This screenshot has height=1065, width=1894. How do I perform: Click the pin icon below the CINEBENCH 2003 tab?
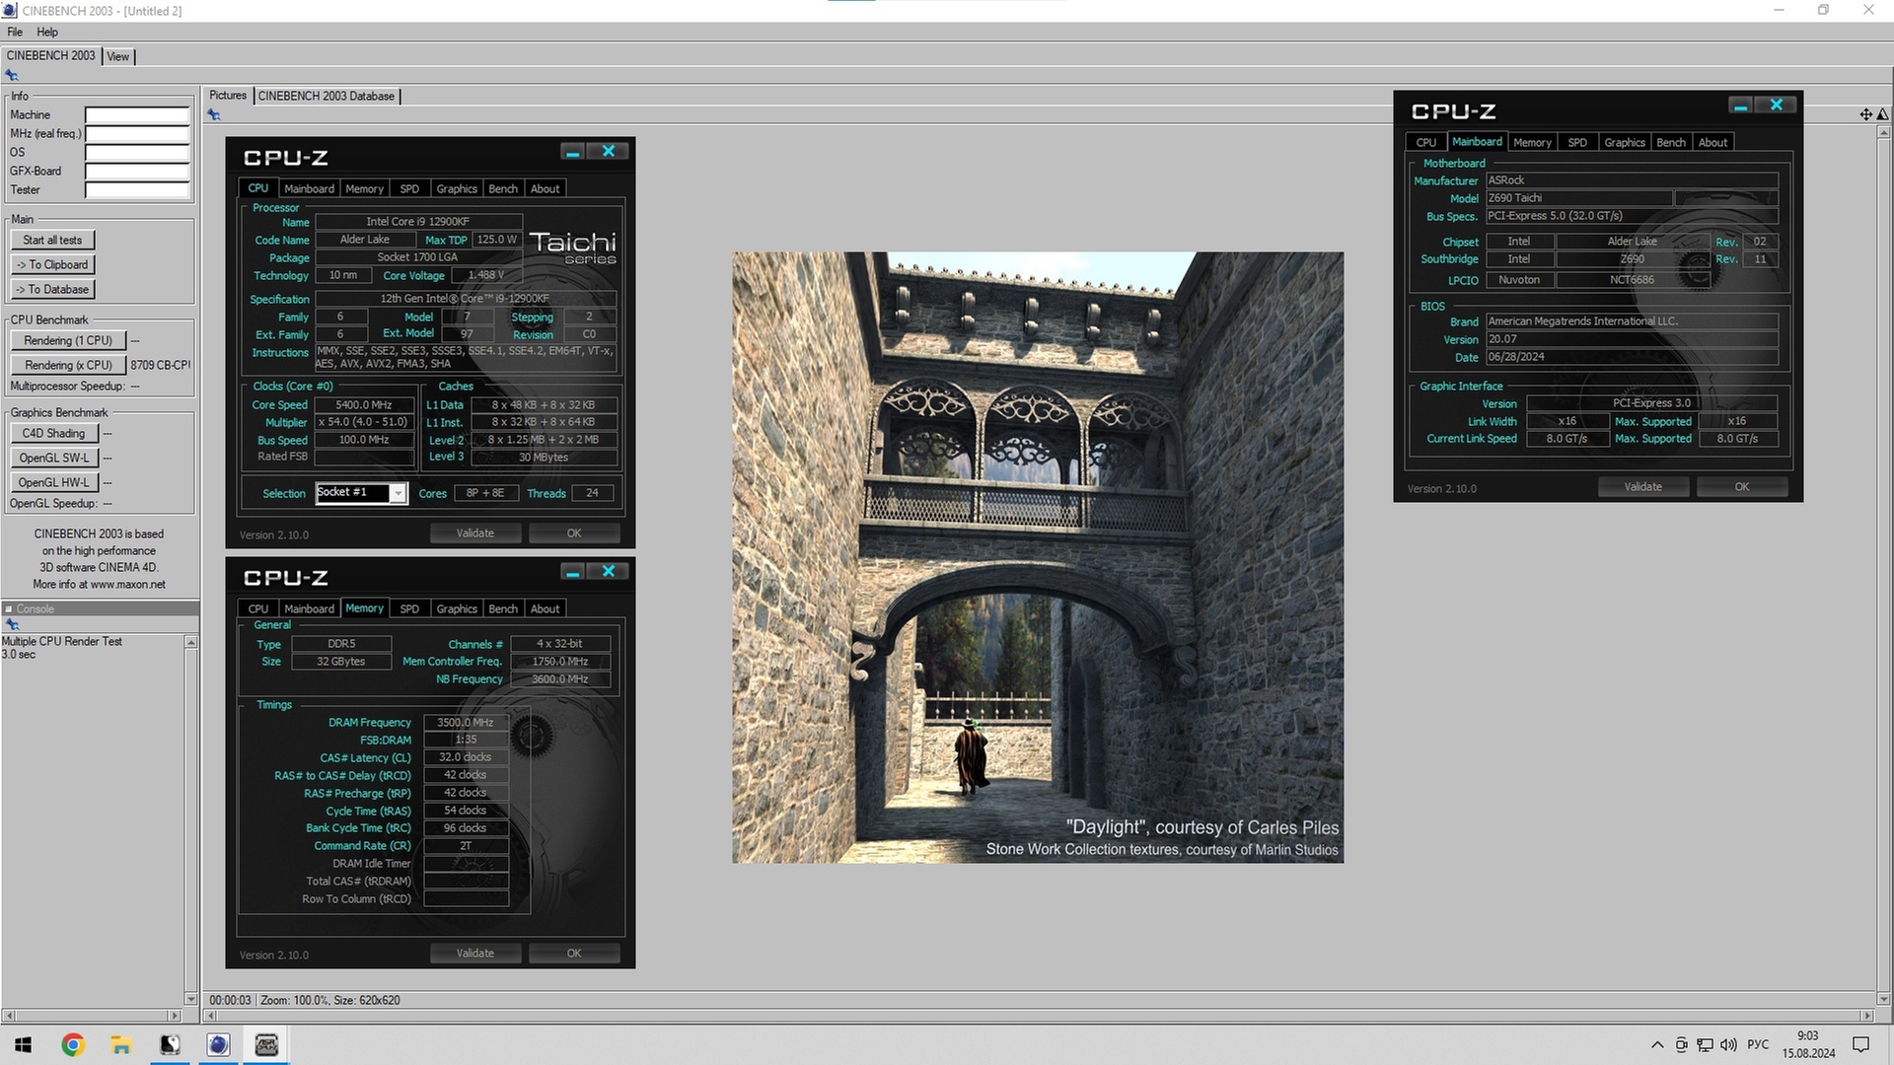click(12, 76)
